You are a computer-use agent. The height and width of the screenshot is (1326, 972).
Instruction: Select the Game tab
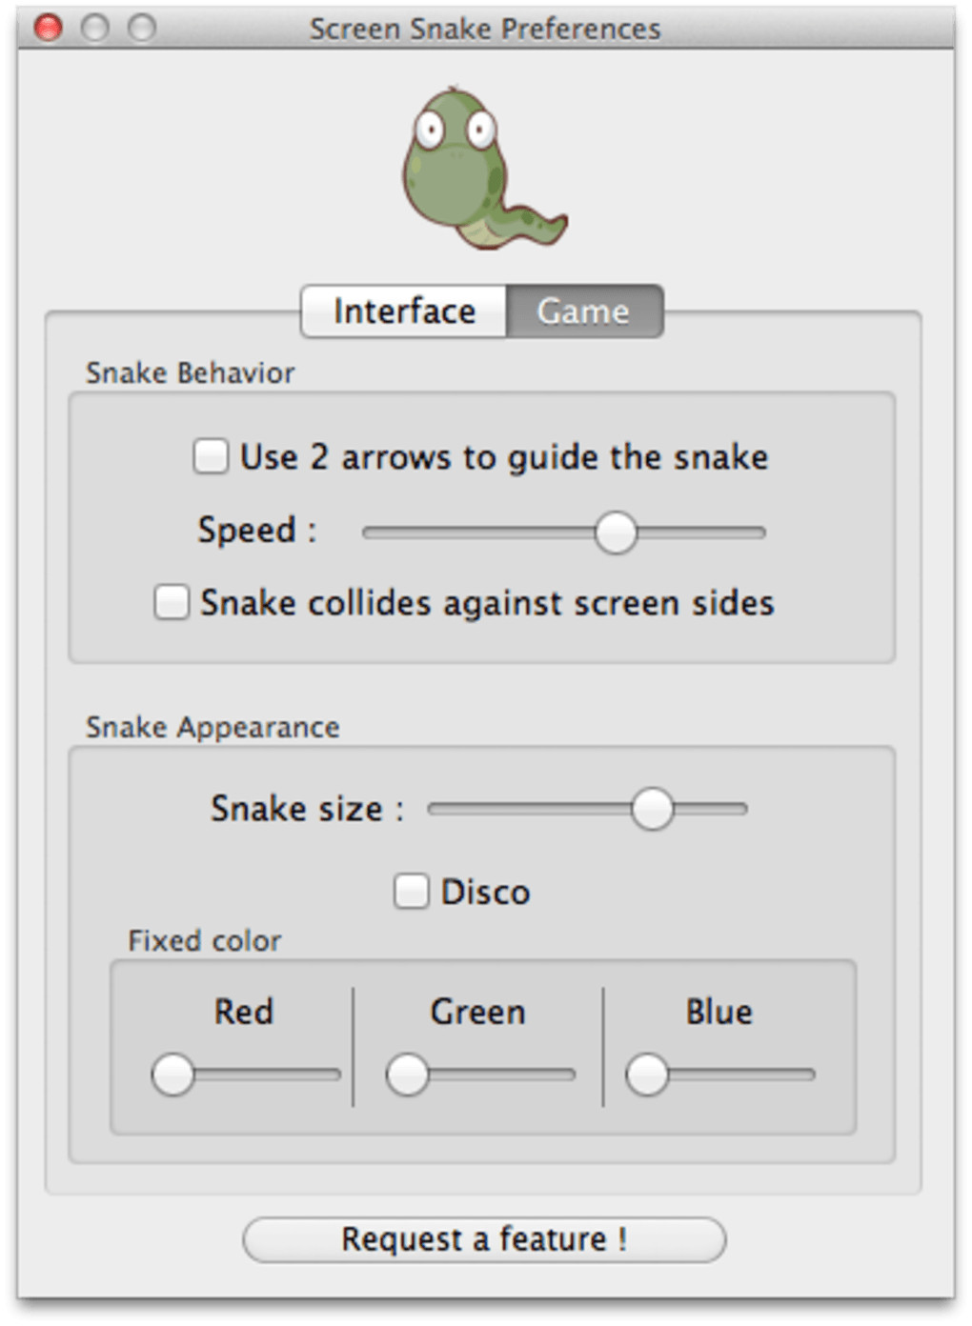coord(583,311)
